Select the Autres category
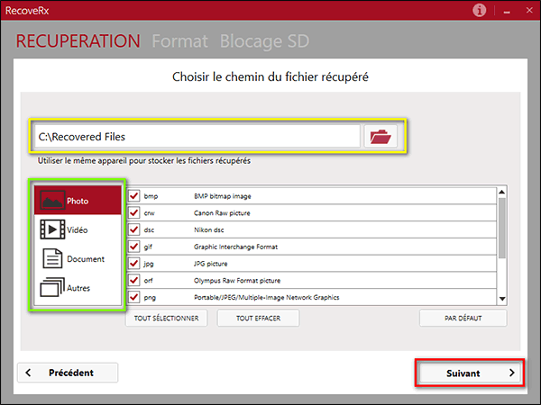The width and height of the screenshot is (541, 405). pyautogui.click(x=78, y=288)
